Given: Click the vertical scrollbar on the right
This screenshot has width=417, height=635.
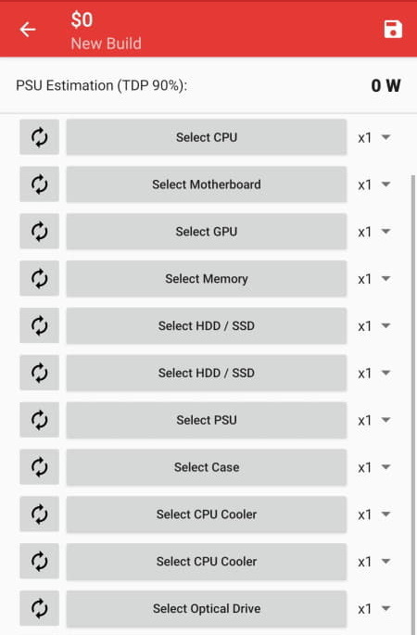Looking at the screenshot, I should [413, 403].
